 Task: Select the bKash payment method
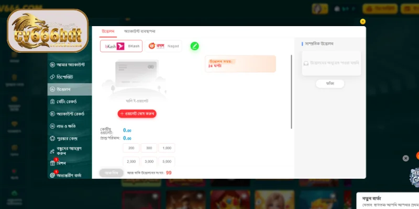(x=122, y=46)
